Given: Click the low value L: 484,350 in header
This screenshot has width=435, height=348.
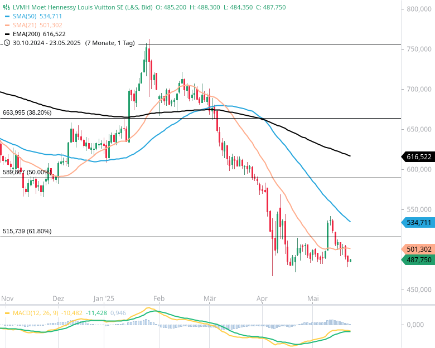Looking at the screenshot, I should pos(238,7).
